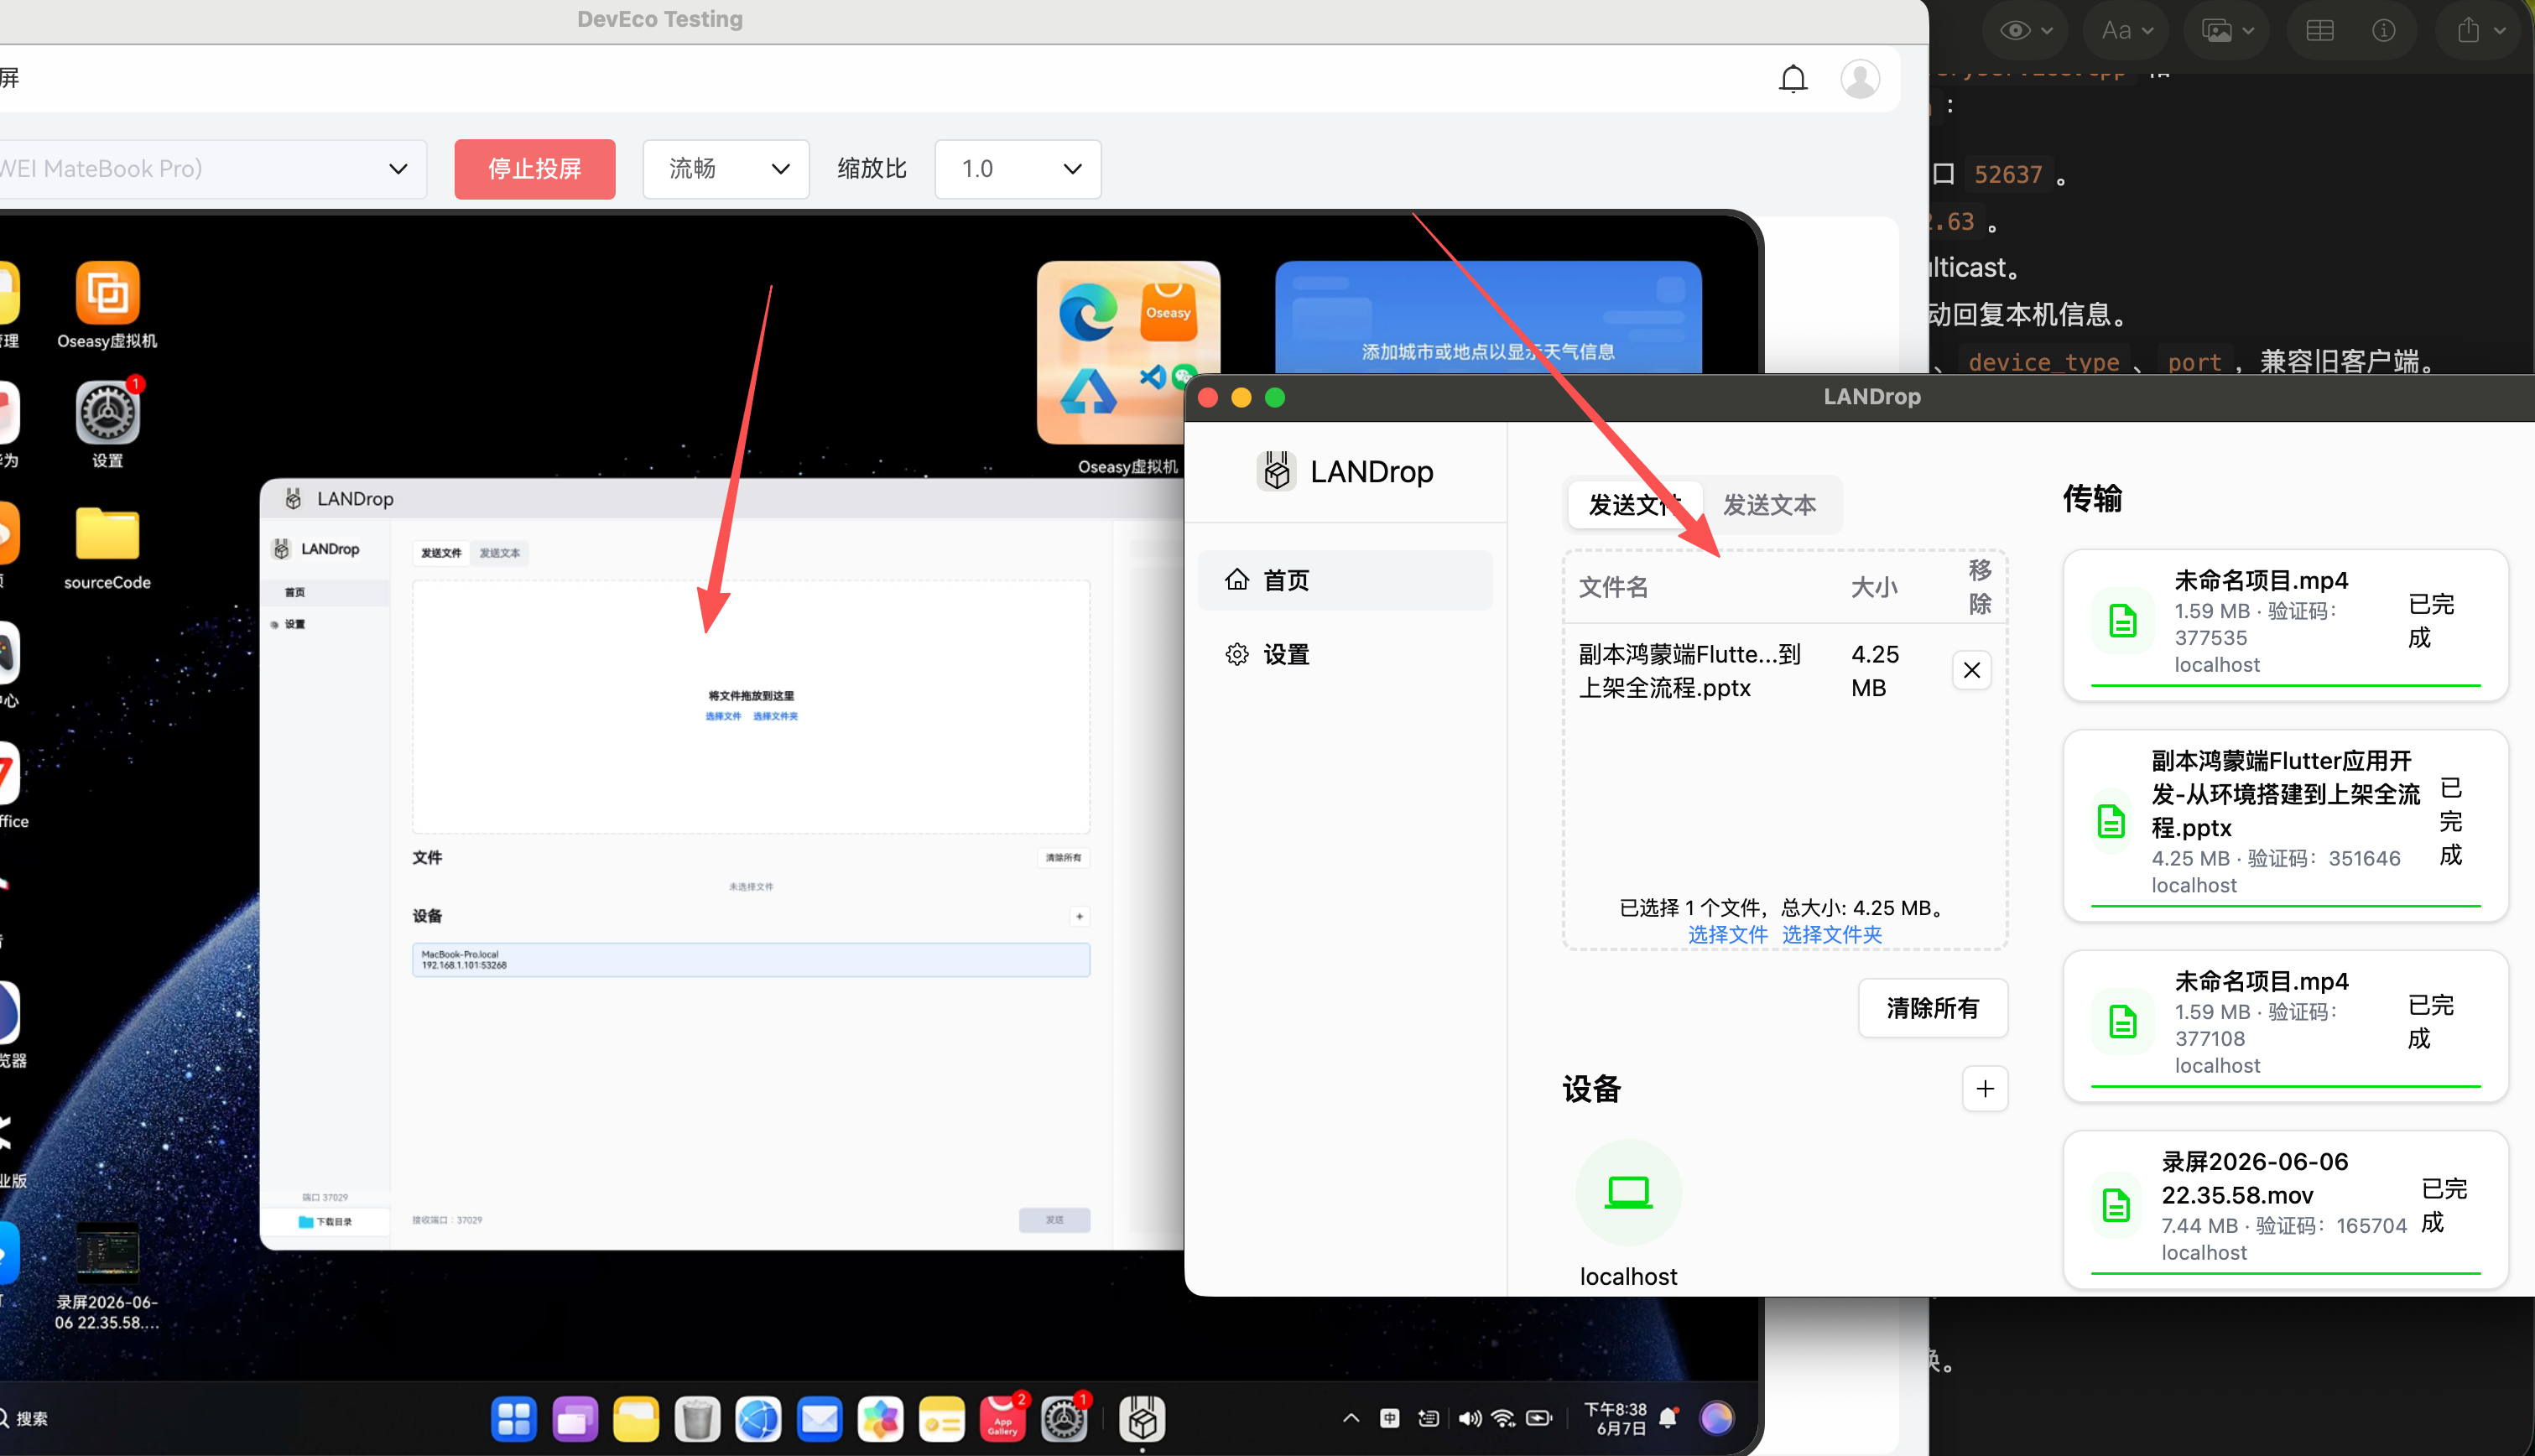Open the weather widget 添加城市或地点

(x=1487, y=317)
